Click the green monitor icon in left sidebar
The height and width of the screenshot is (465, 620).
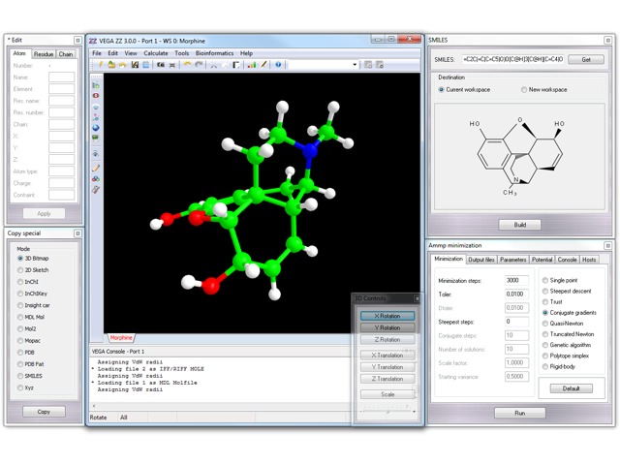[96, 139]
